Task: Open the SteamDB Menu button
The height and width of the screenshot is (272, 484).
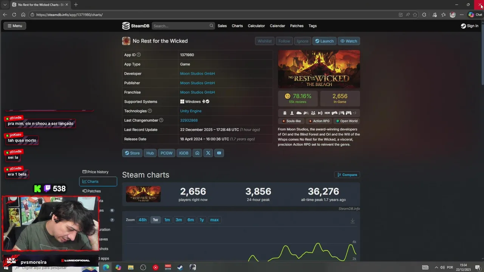Action: pos(15,26)
